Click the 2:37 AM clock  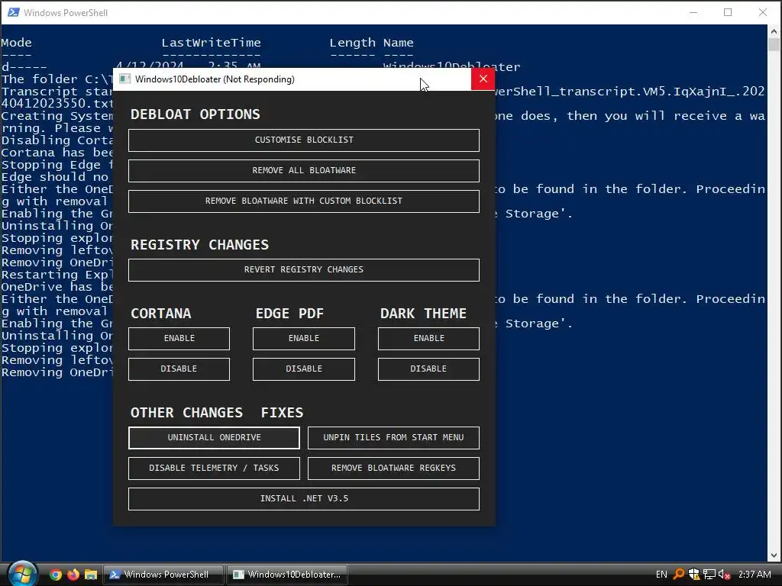[x=755, y=575]
